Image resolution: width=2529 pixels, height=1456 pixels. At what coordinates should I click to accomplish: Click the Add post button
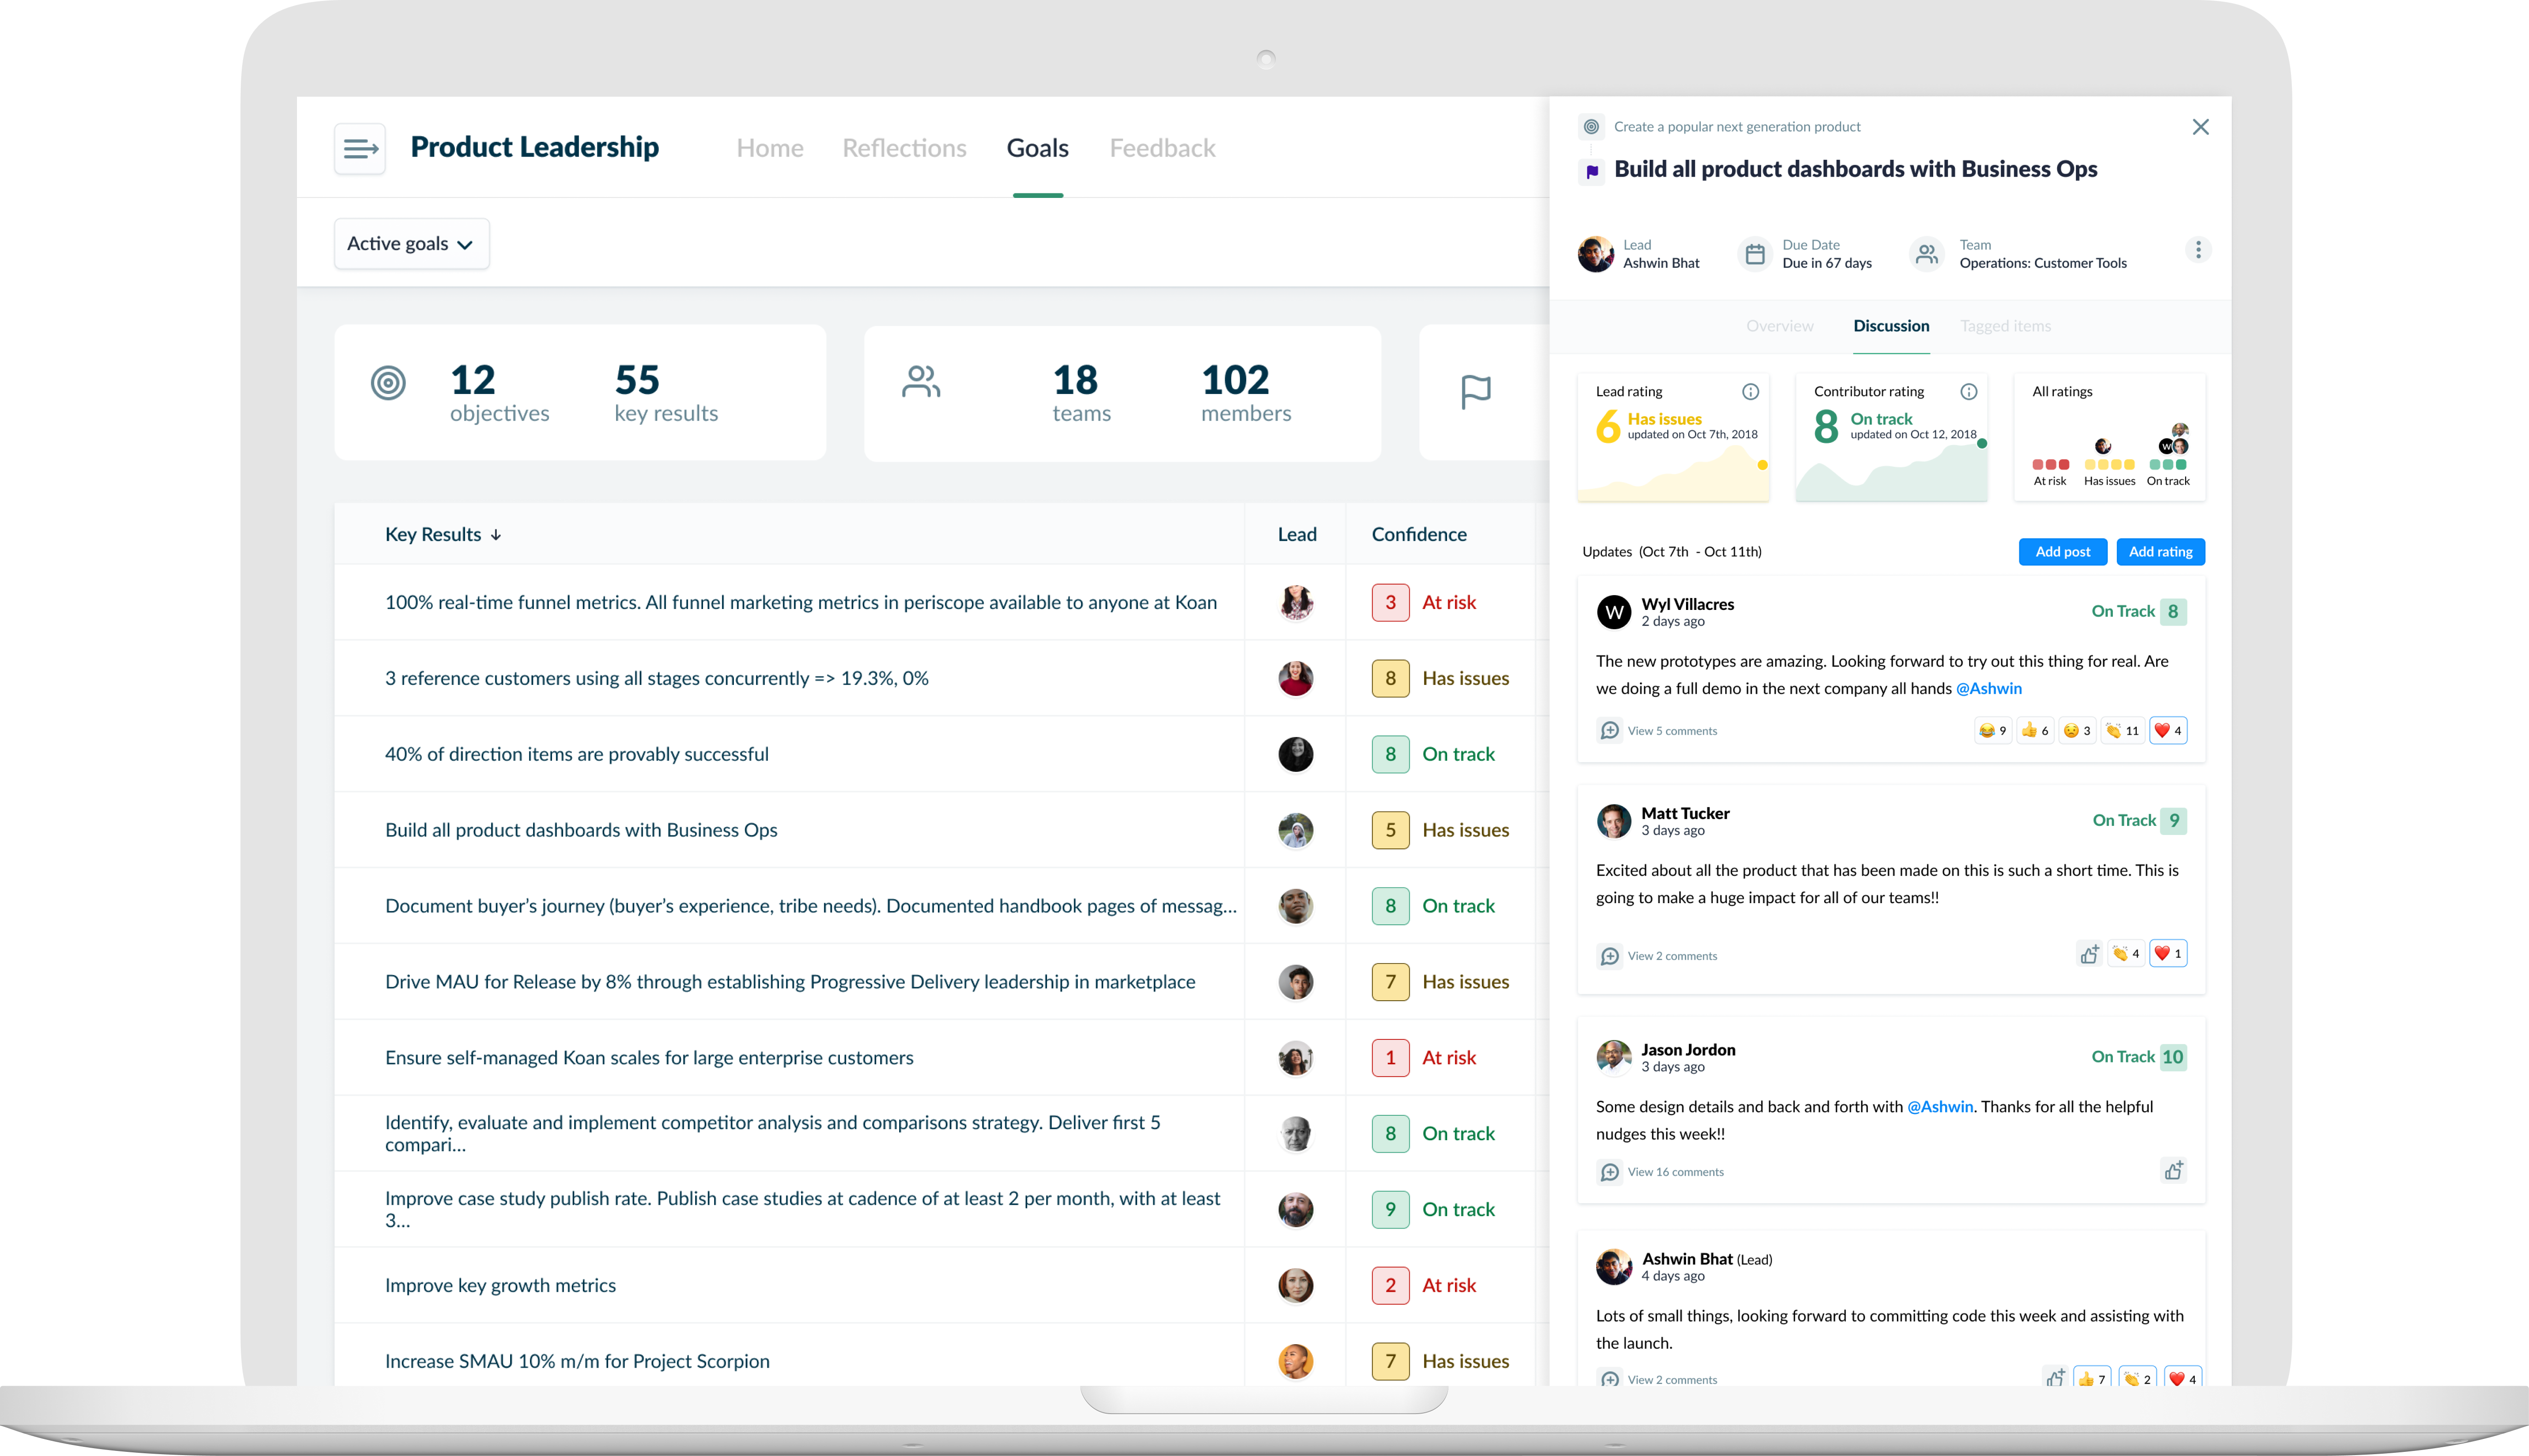(x=2062, y=552)
